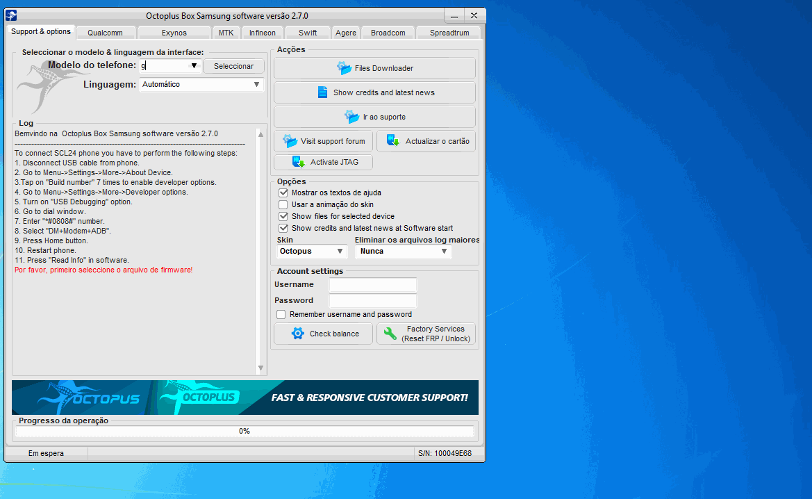Go to the Infineon tab
The image size is (812, 499).
click(x=263, y=33)
